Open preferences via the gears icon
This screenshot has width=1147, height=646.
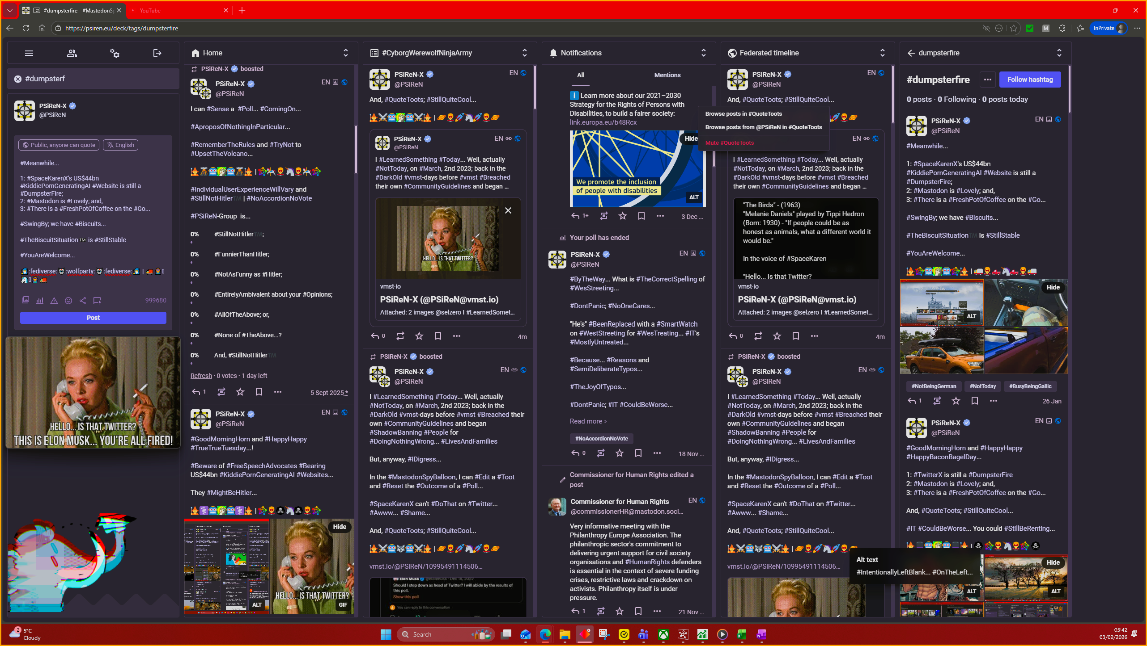115,53
